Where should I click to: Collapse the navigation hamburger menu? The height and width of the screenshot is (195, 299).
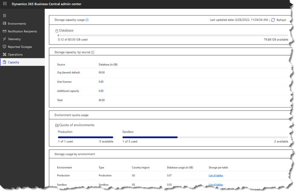(4, 16)
